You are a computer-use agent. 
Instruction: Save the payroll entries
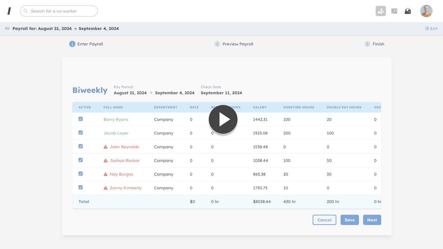tap(350, 220)
